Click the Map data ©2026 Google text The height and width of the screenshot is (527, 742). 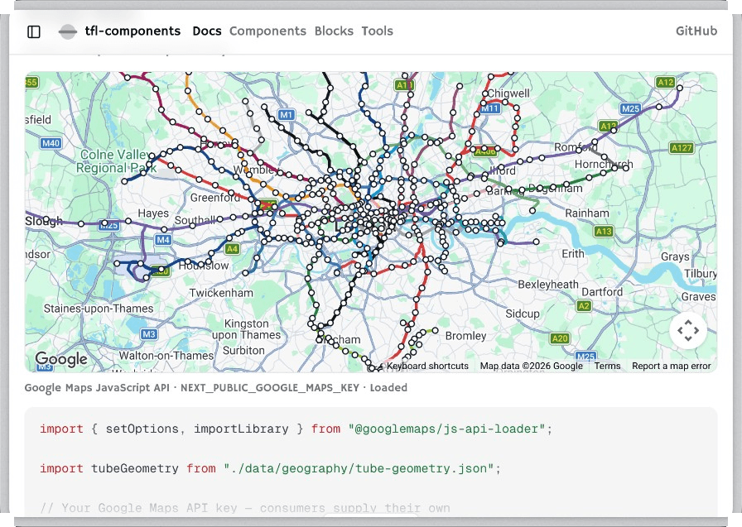(x=531, y=366)
